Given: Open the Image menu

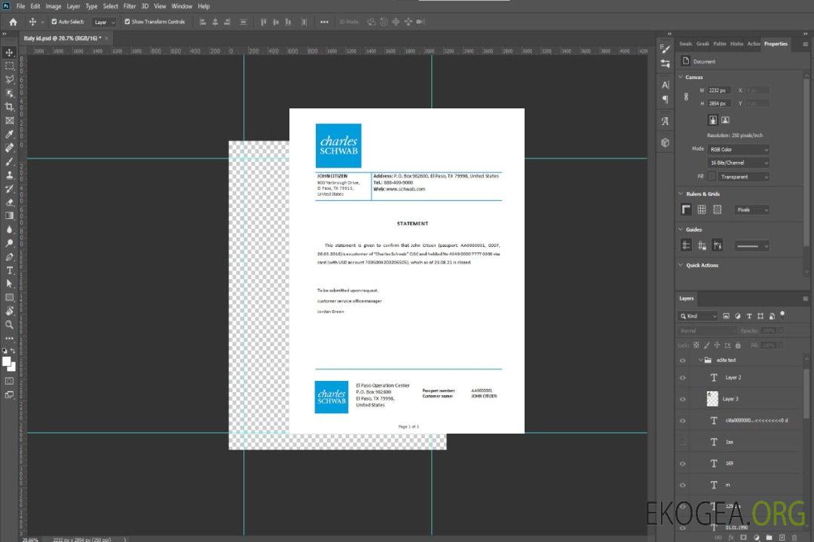Looking at the screenshot, I should click(54, 6).
